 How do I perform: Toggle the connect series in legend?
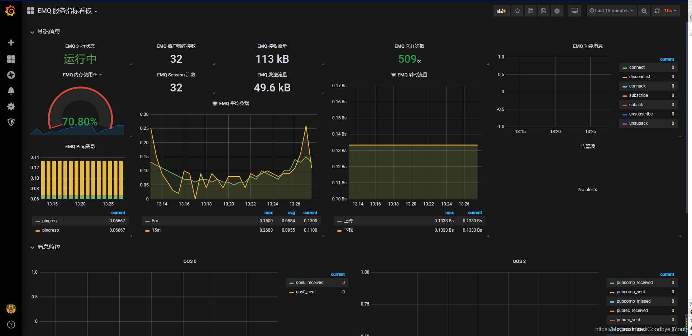636,67
